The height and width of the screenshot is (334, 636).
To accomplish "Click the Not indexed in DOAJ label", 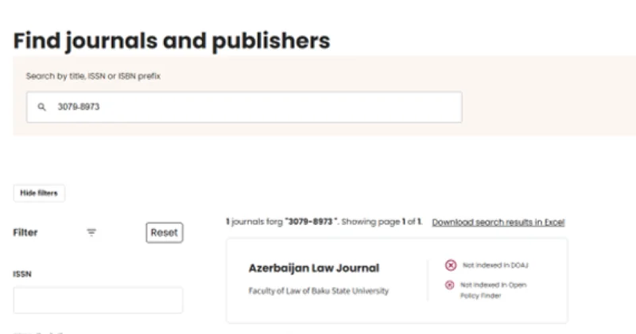I will [x=495, y=266].
